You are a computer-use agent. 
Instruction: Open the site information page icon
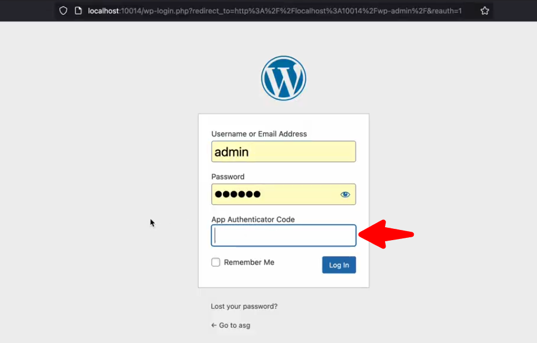pyautogui.click(x=78, y=11)
